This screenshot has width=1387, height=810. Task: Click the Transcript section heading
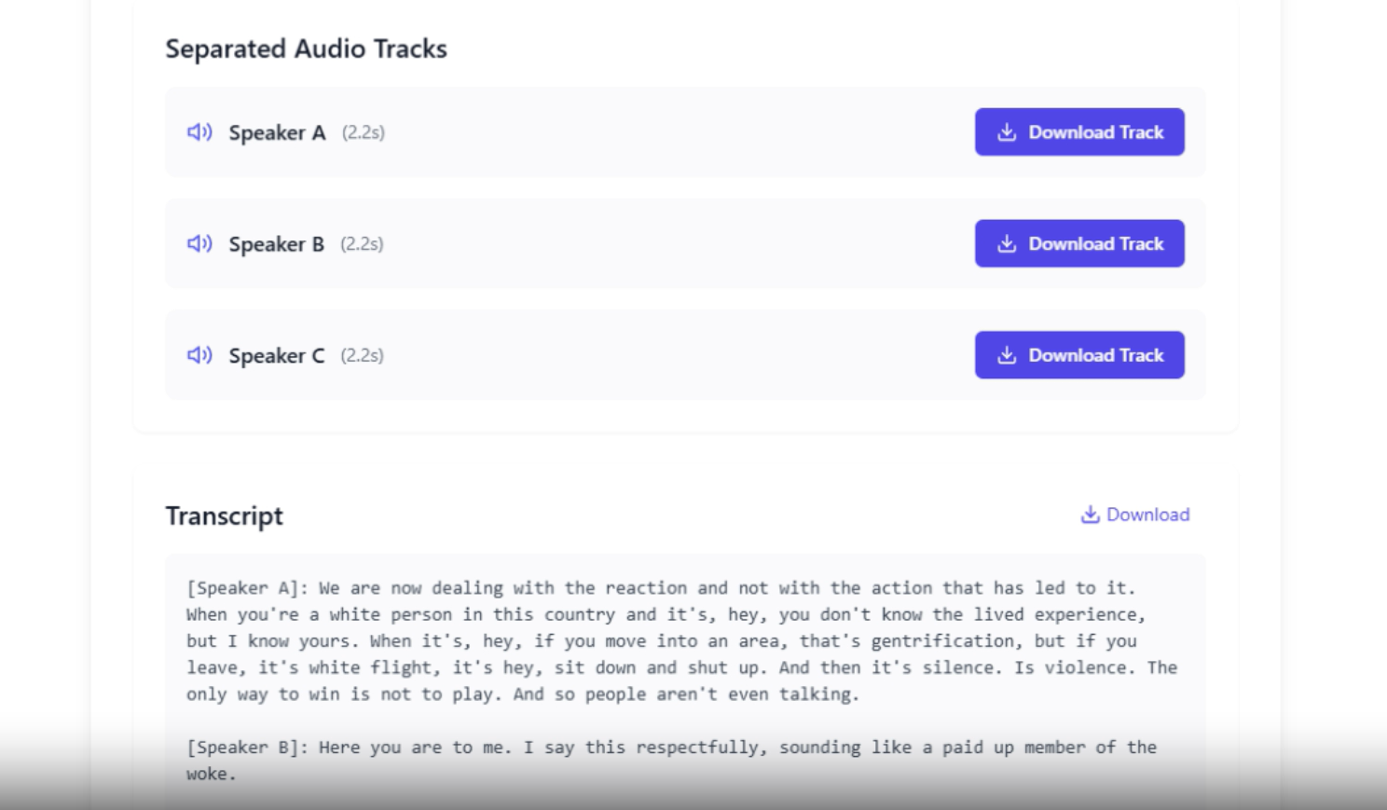coord(224,515)
